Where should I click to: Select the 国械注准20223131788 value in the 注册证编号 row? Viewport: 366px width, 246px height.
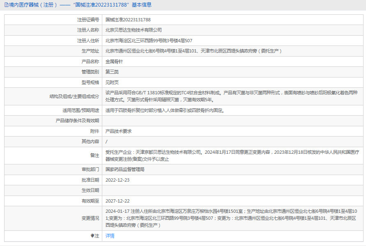(128, 20)
